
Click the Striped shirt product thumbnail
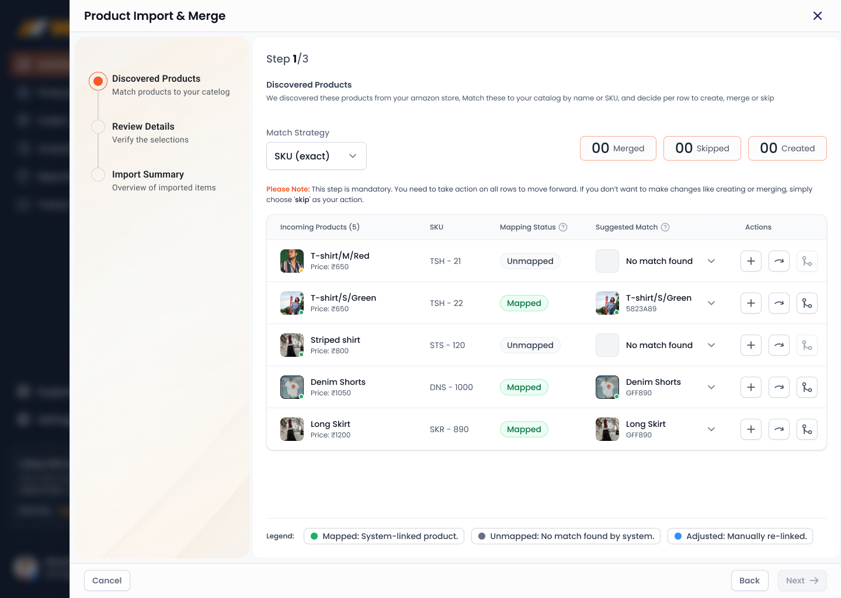point(291,345)
